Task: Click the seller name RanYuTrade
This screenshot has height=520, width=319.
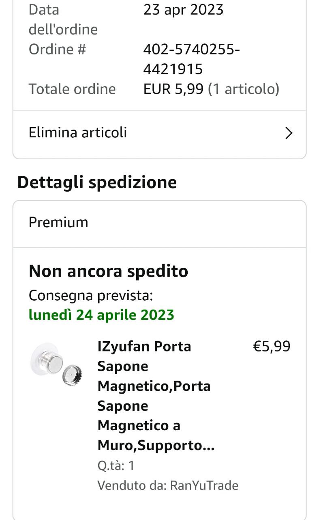Action: coord(204,485)
